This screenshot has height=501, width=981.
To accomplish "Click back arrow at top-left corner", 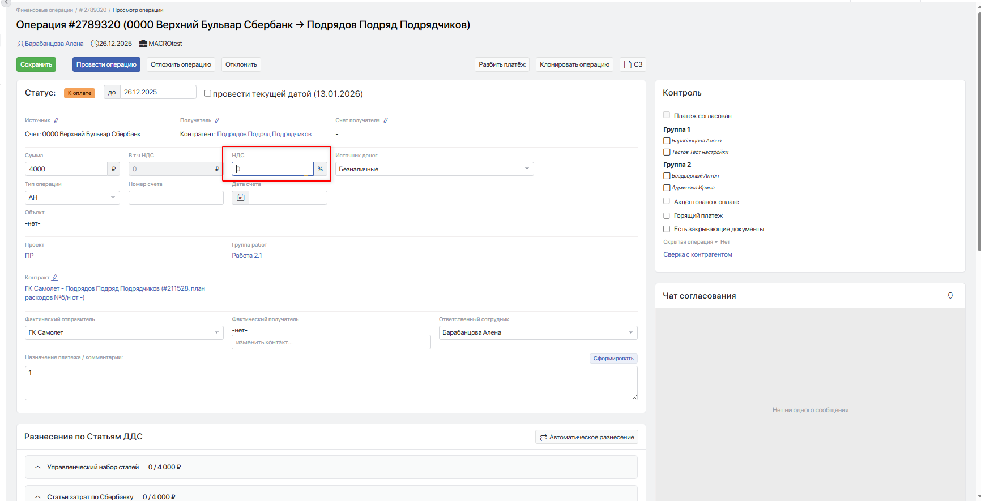I will pos(5,3).
